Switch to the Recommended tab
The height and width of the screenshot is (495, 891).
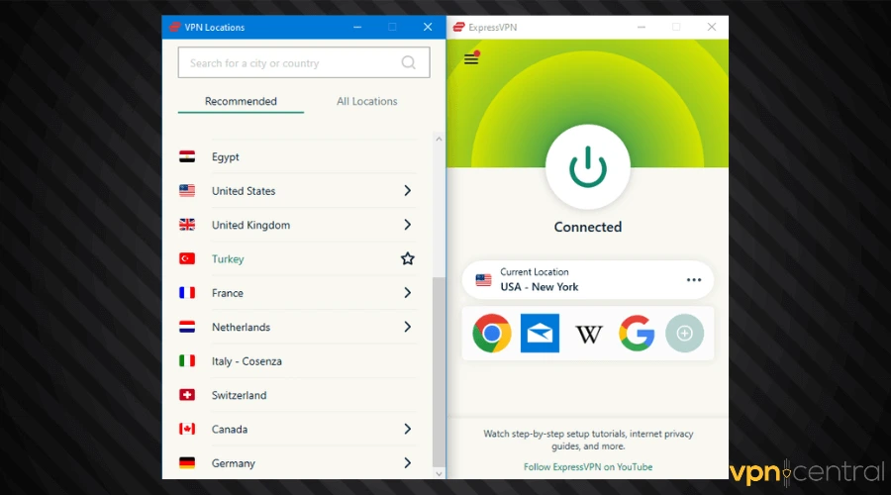tap(241, 101)
